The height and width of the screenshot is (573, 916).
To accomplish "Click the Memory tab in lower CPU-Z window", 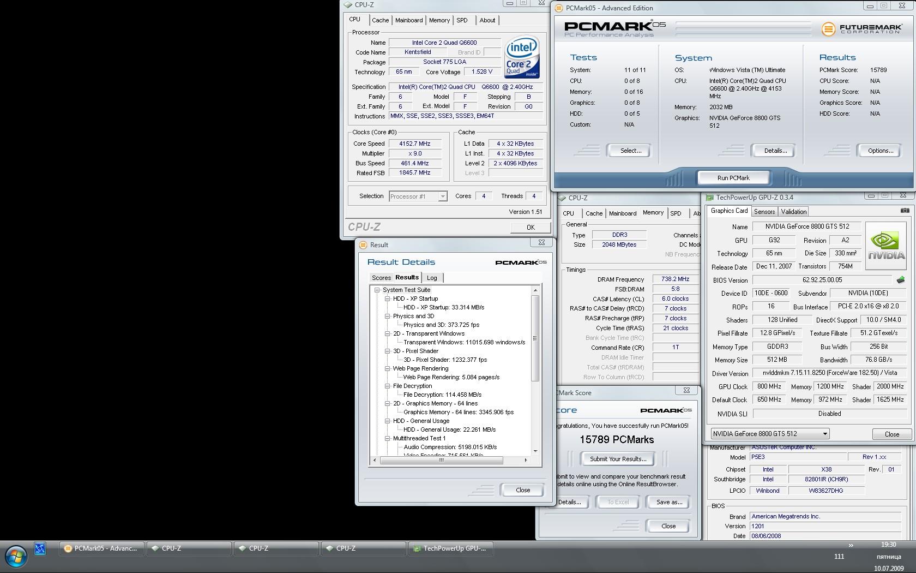I will click(x=653, y=213).
